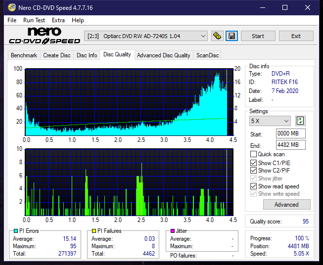Toggle Show read speed checkbox
The height and width of the screenshot is (265, 323).
253,186
